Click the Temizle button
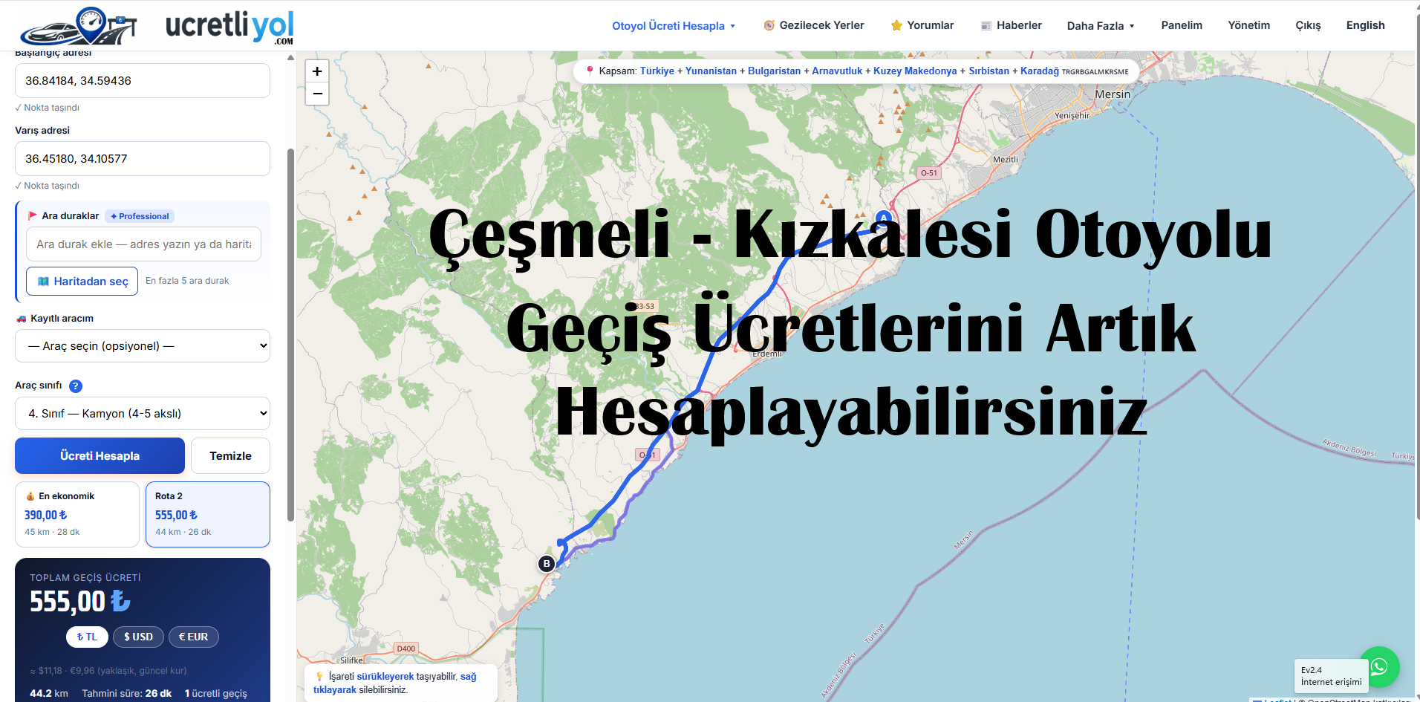1420x702 pixels. coord(230,456)
